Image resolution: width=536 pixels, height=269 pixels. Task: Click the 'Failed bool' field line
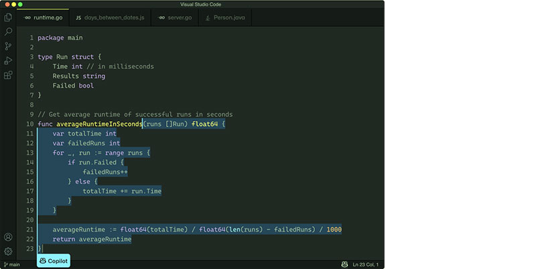click(x=73, y=86)
